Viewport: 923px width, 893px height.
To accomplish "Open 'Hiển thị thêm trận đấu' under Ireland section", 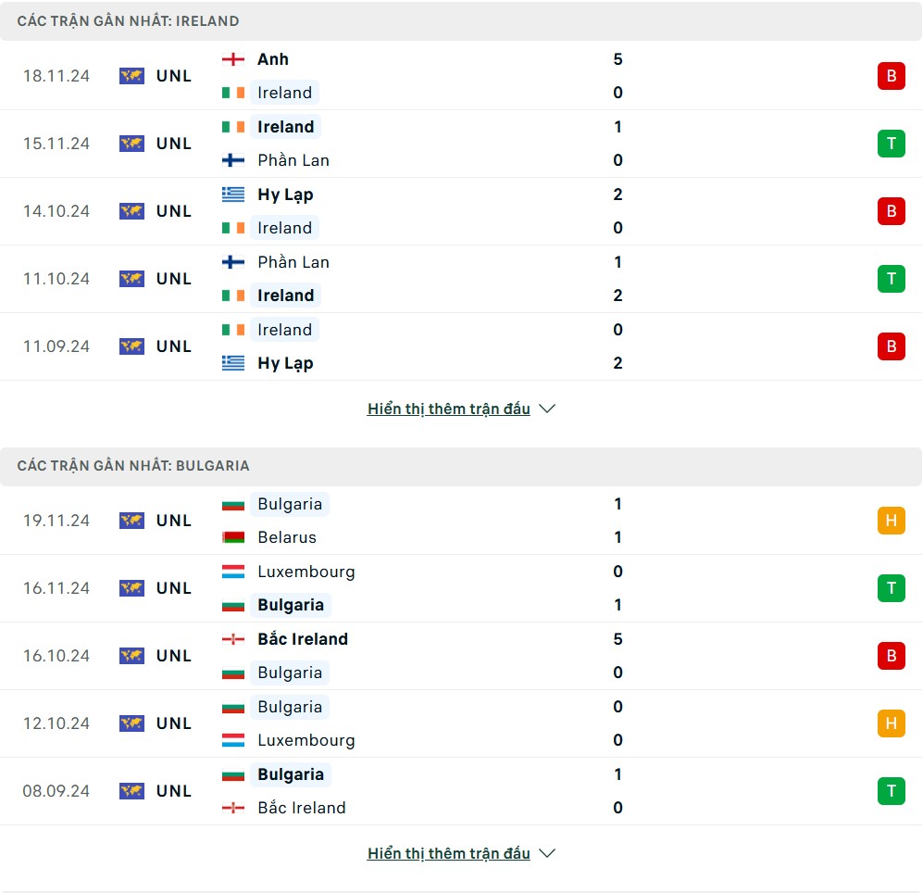I will (x=449, y=409).
